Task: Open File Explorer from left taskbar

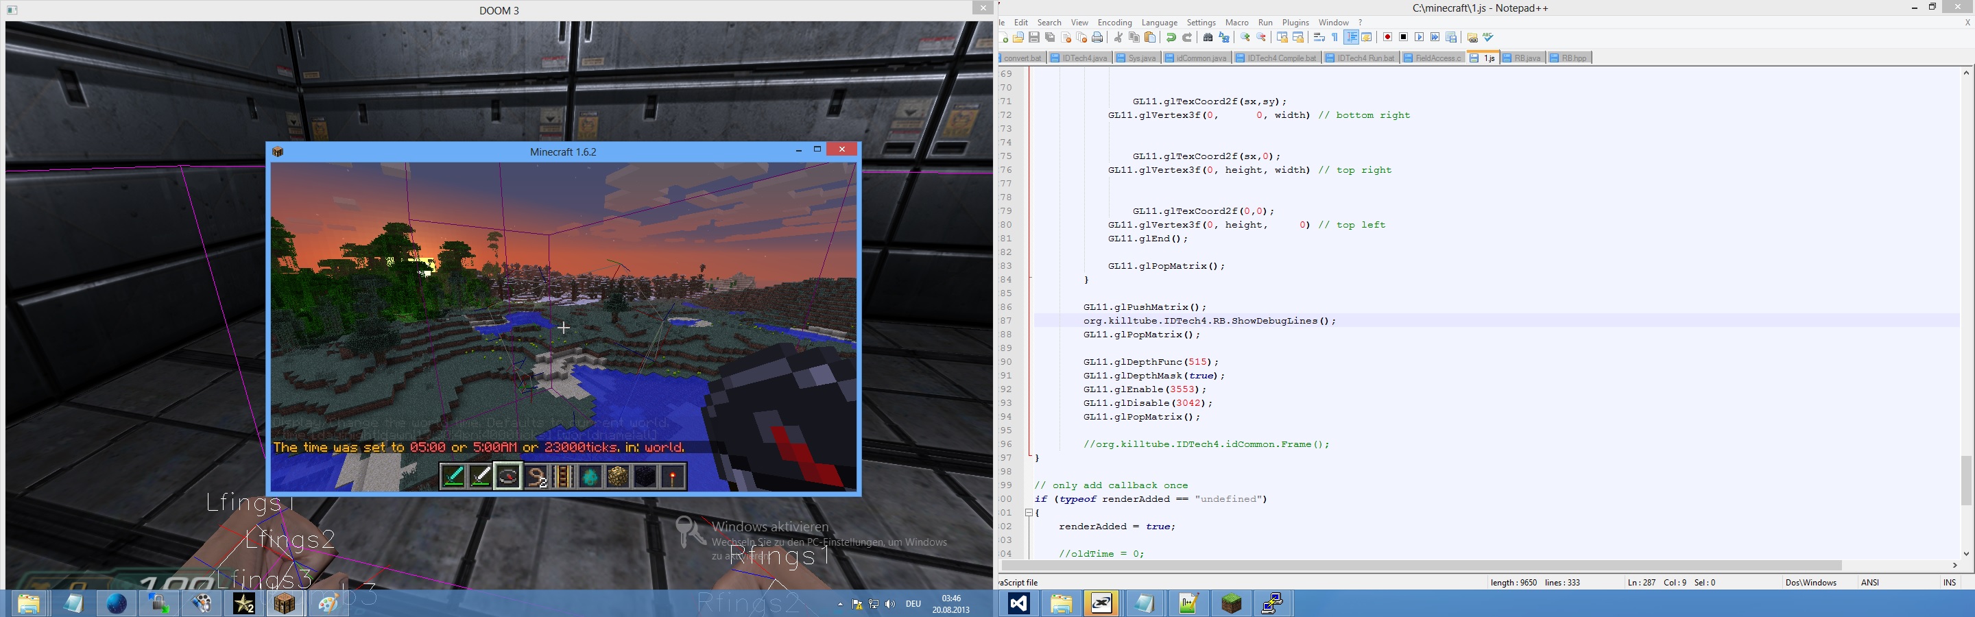Action: 29,603
